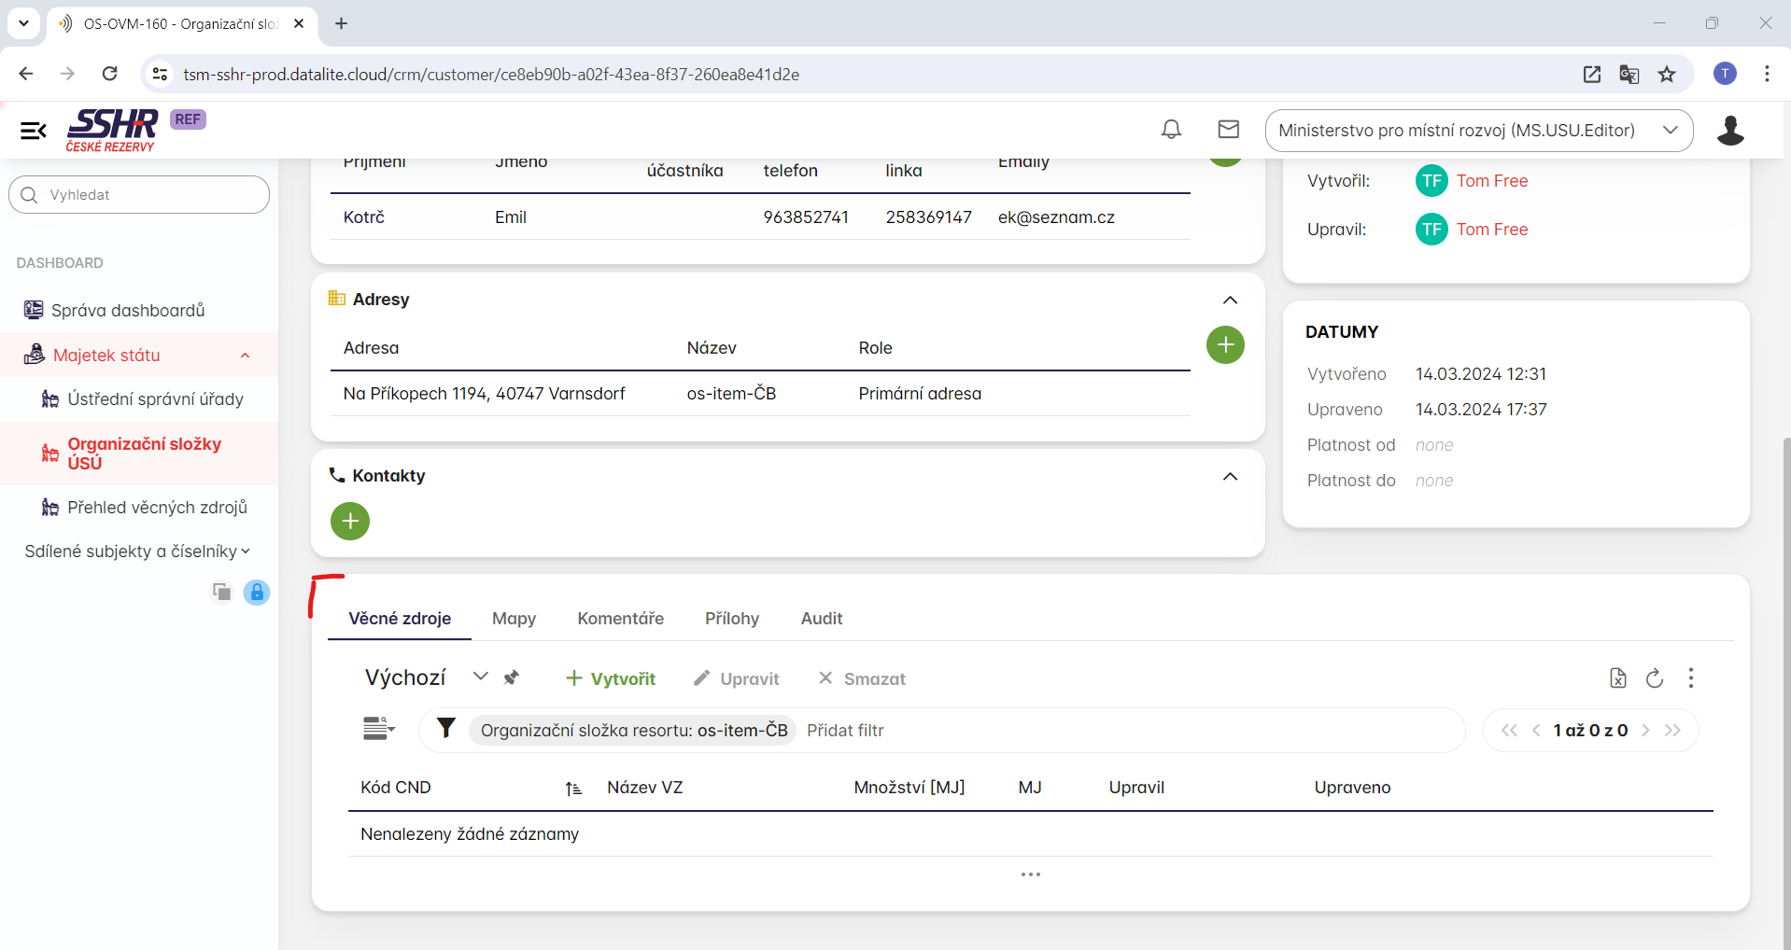Click the Vyhledat search field
The height and width of the screenshot is (950, 1791).
coord(140,195)
